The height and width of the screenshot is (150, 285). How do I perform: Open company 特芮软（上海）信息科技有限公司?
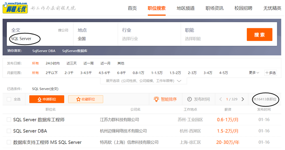point(129,142)
